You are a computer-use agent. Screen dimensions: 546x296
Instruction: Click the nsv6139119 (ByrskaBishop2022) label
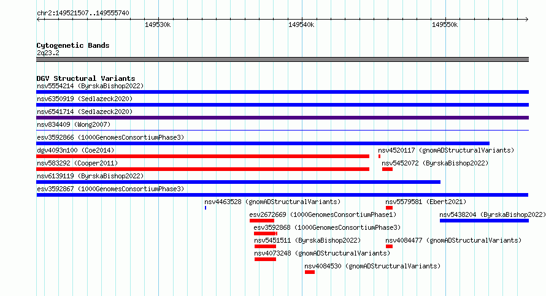90,176
